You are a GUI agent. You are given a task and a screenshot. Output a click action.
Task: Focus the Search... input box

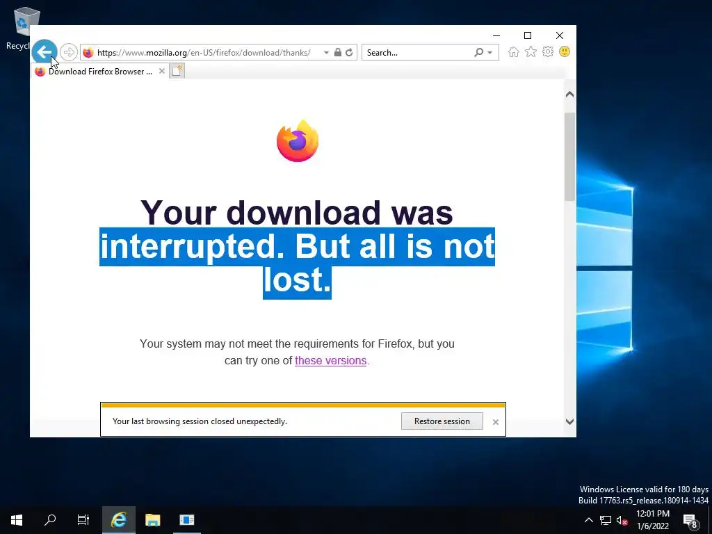click(x=418, y=53)
